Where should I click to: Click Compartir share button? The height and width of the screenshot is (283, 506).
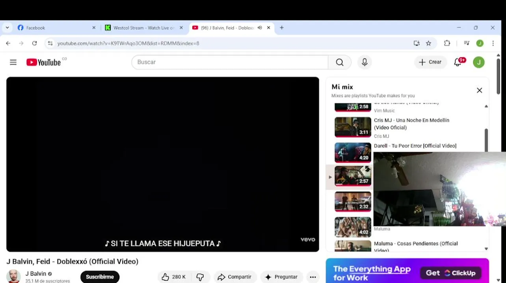[234, 277]
